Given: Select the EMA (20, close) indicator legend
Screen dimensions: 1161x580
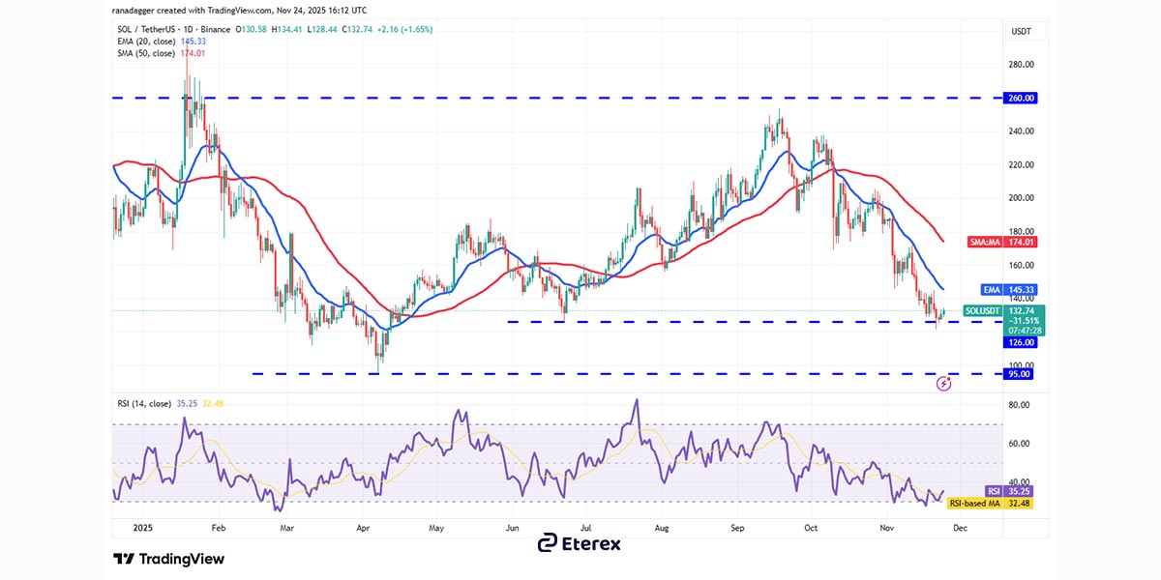Looking at the screenshot, I should (x=151, y=42).
